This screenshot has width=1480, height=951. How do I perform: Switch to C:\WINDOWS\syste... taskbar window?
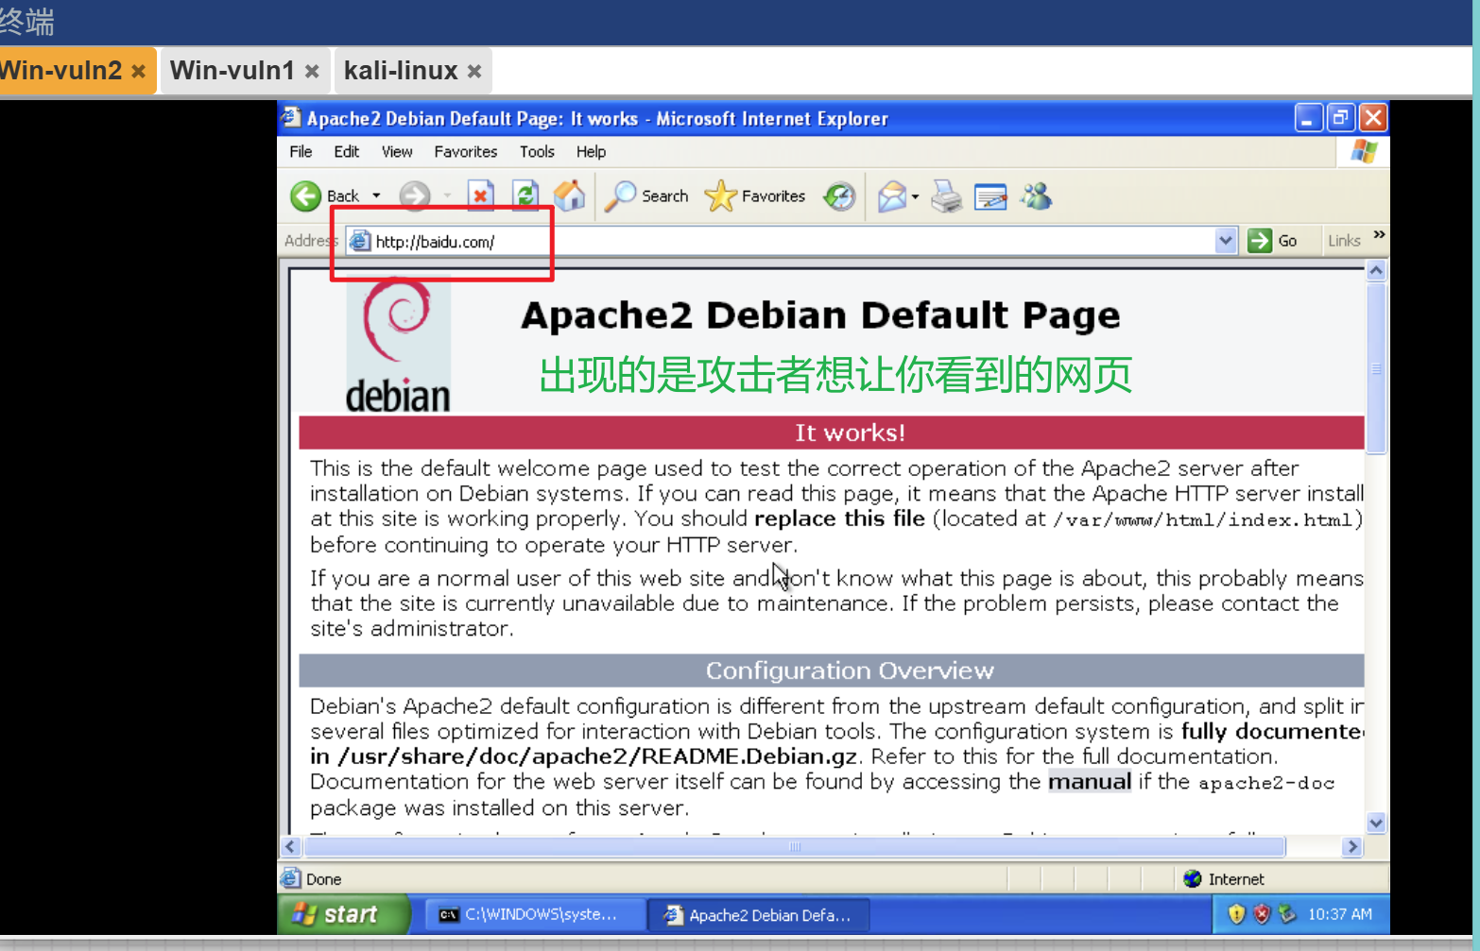535,914
